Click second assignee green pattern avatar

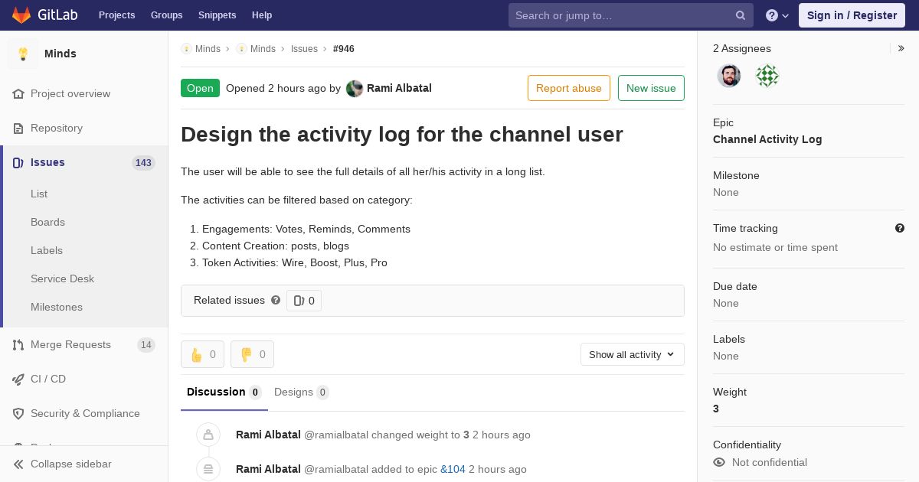click(767, 76)
